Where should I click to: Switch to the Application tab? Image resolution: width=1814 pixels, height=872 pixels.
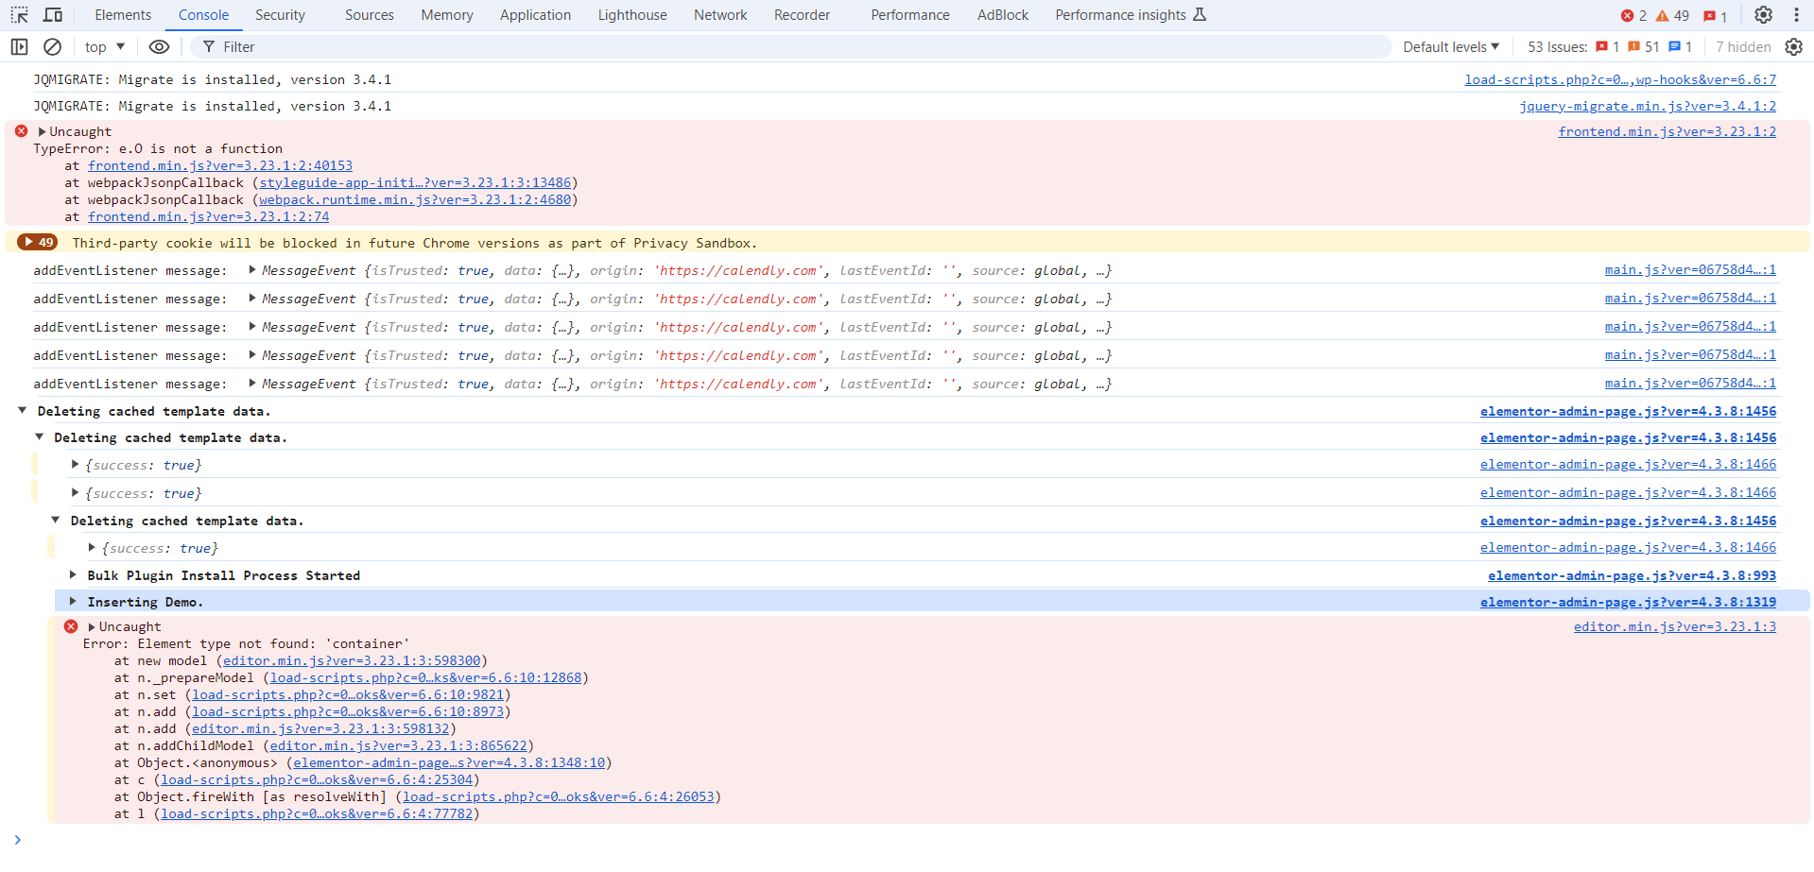point(535,15)
